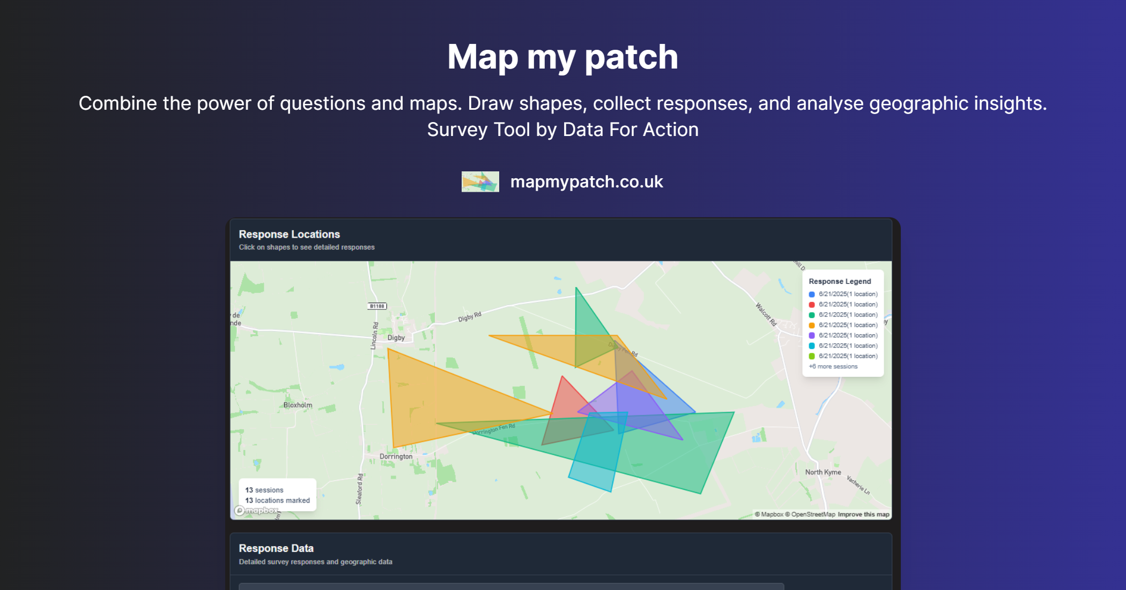This screenshot has width=1126, height=590.
Task: Select the cyan swatch in Response Legend
Action: (812, 346)
